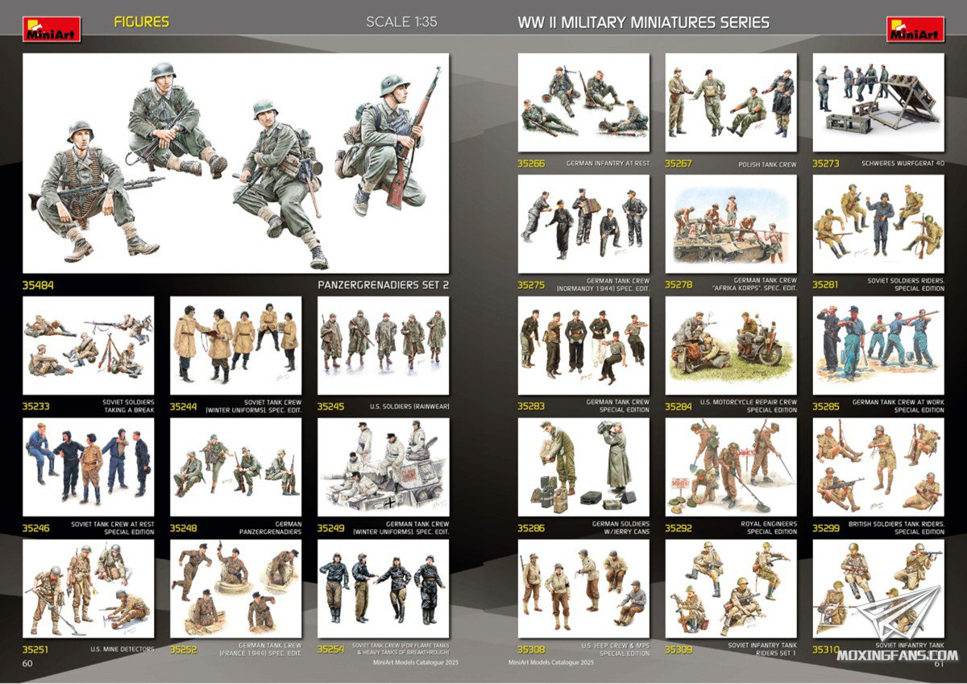Click the U.S. Motorcycle Repair Crew picture
The image size is (967, 684).
click(731, 346)
